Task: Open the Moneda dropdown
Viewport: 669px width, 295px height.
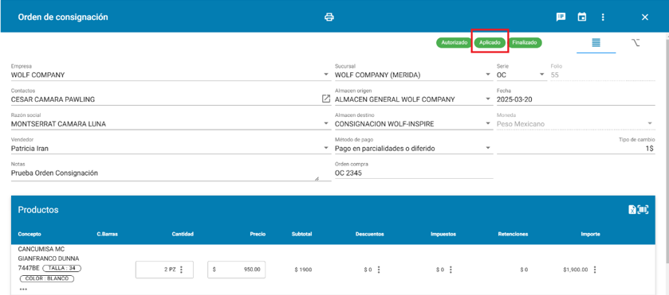Action: pos(650,124)
